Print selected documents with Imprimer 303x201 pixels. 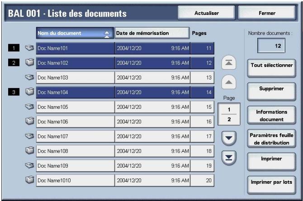click(271, 162)
